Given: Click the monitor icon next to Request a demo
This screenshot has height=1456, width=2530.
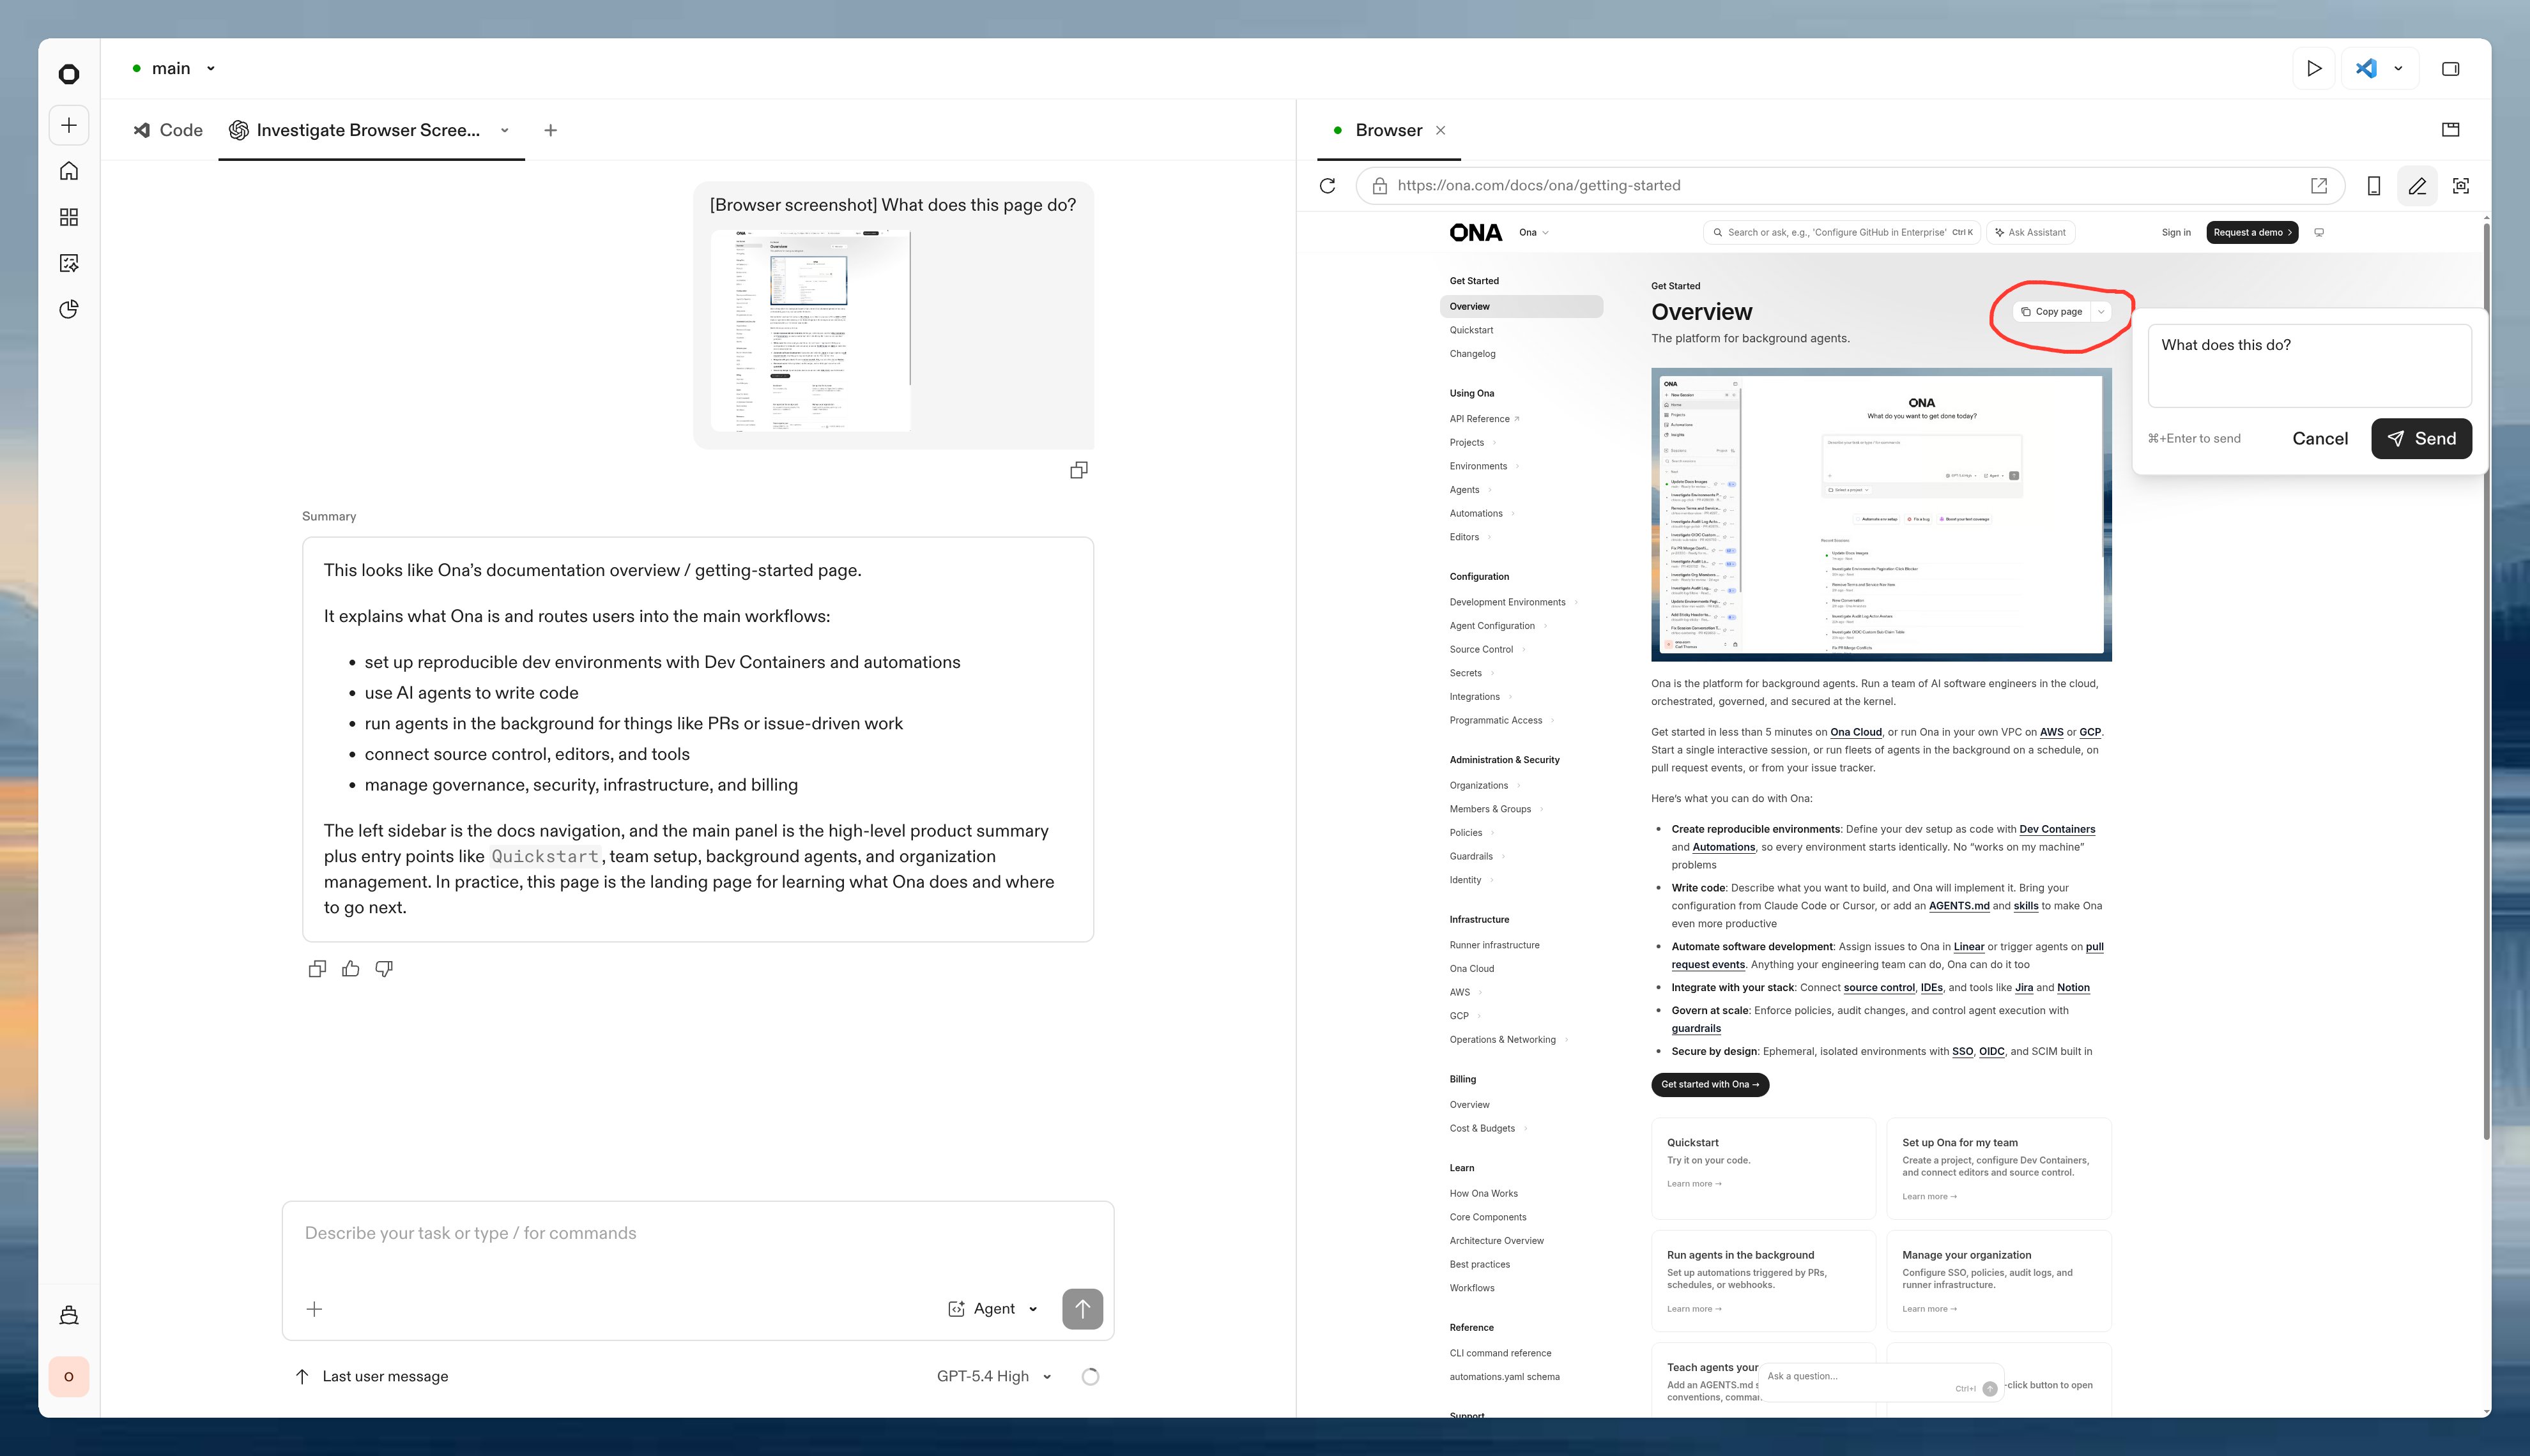Looking at the screenshot, I should [x=2319, y=232].
